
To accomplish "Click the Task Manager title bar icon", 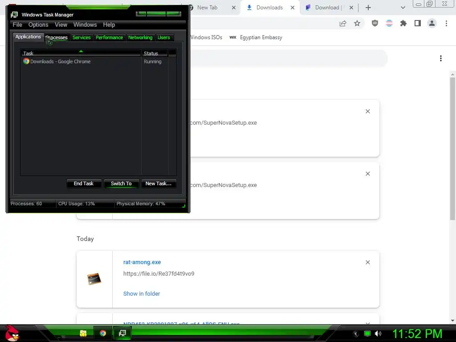I will (14, 15).
